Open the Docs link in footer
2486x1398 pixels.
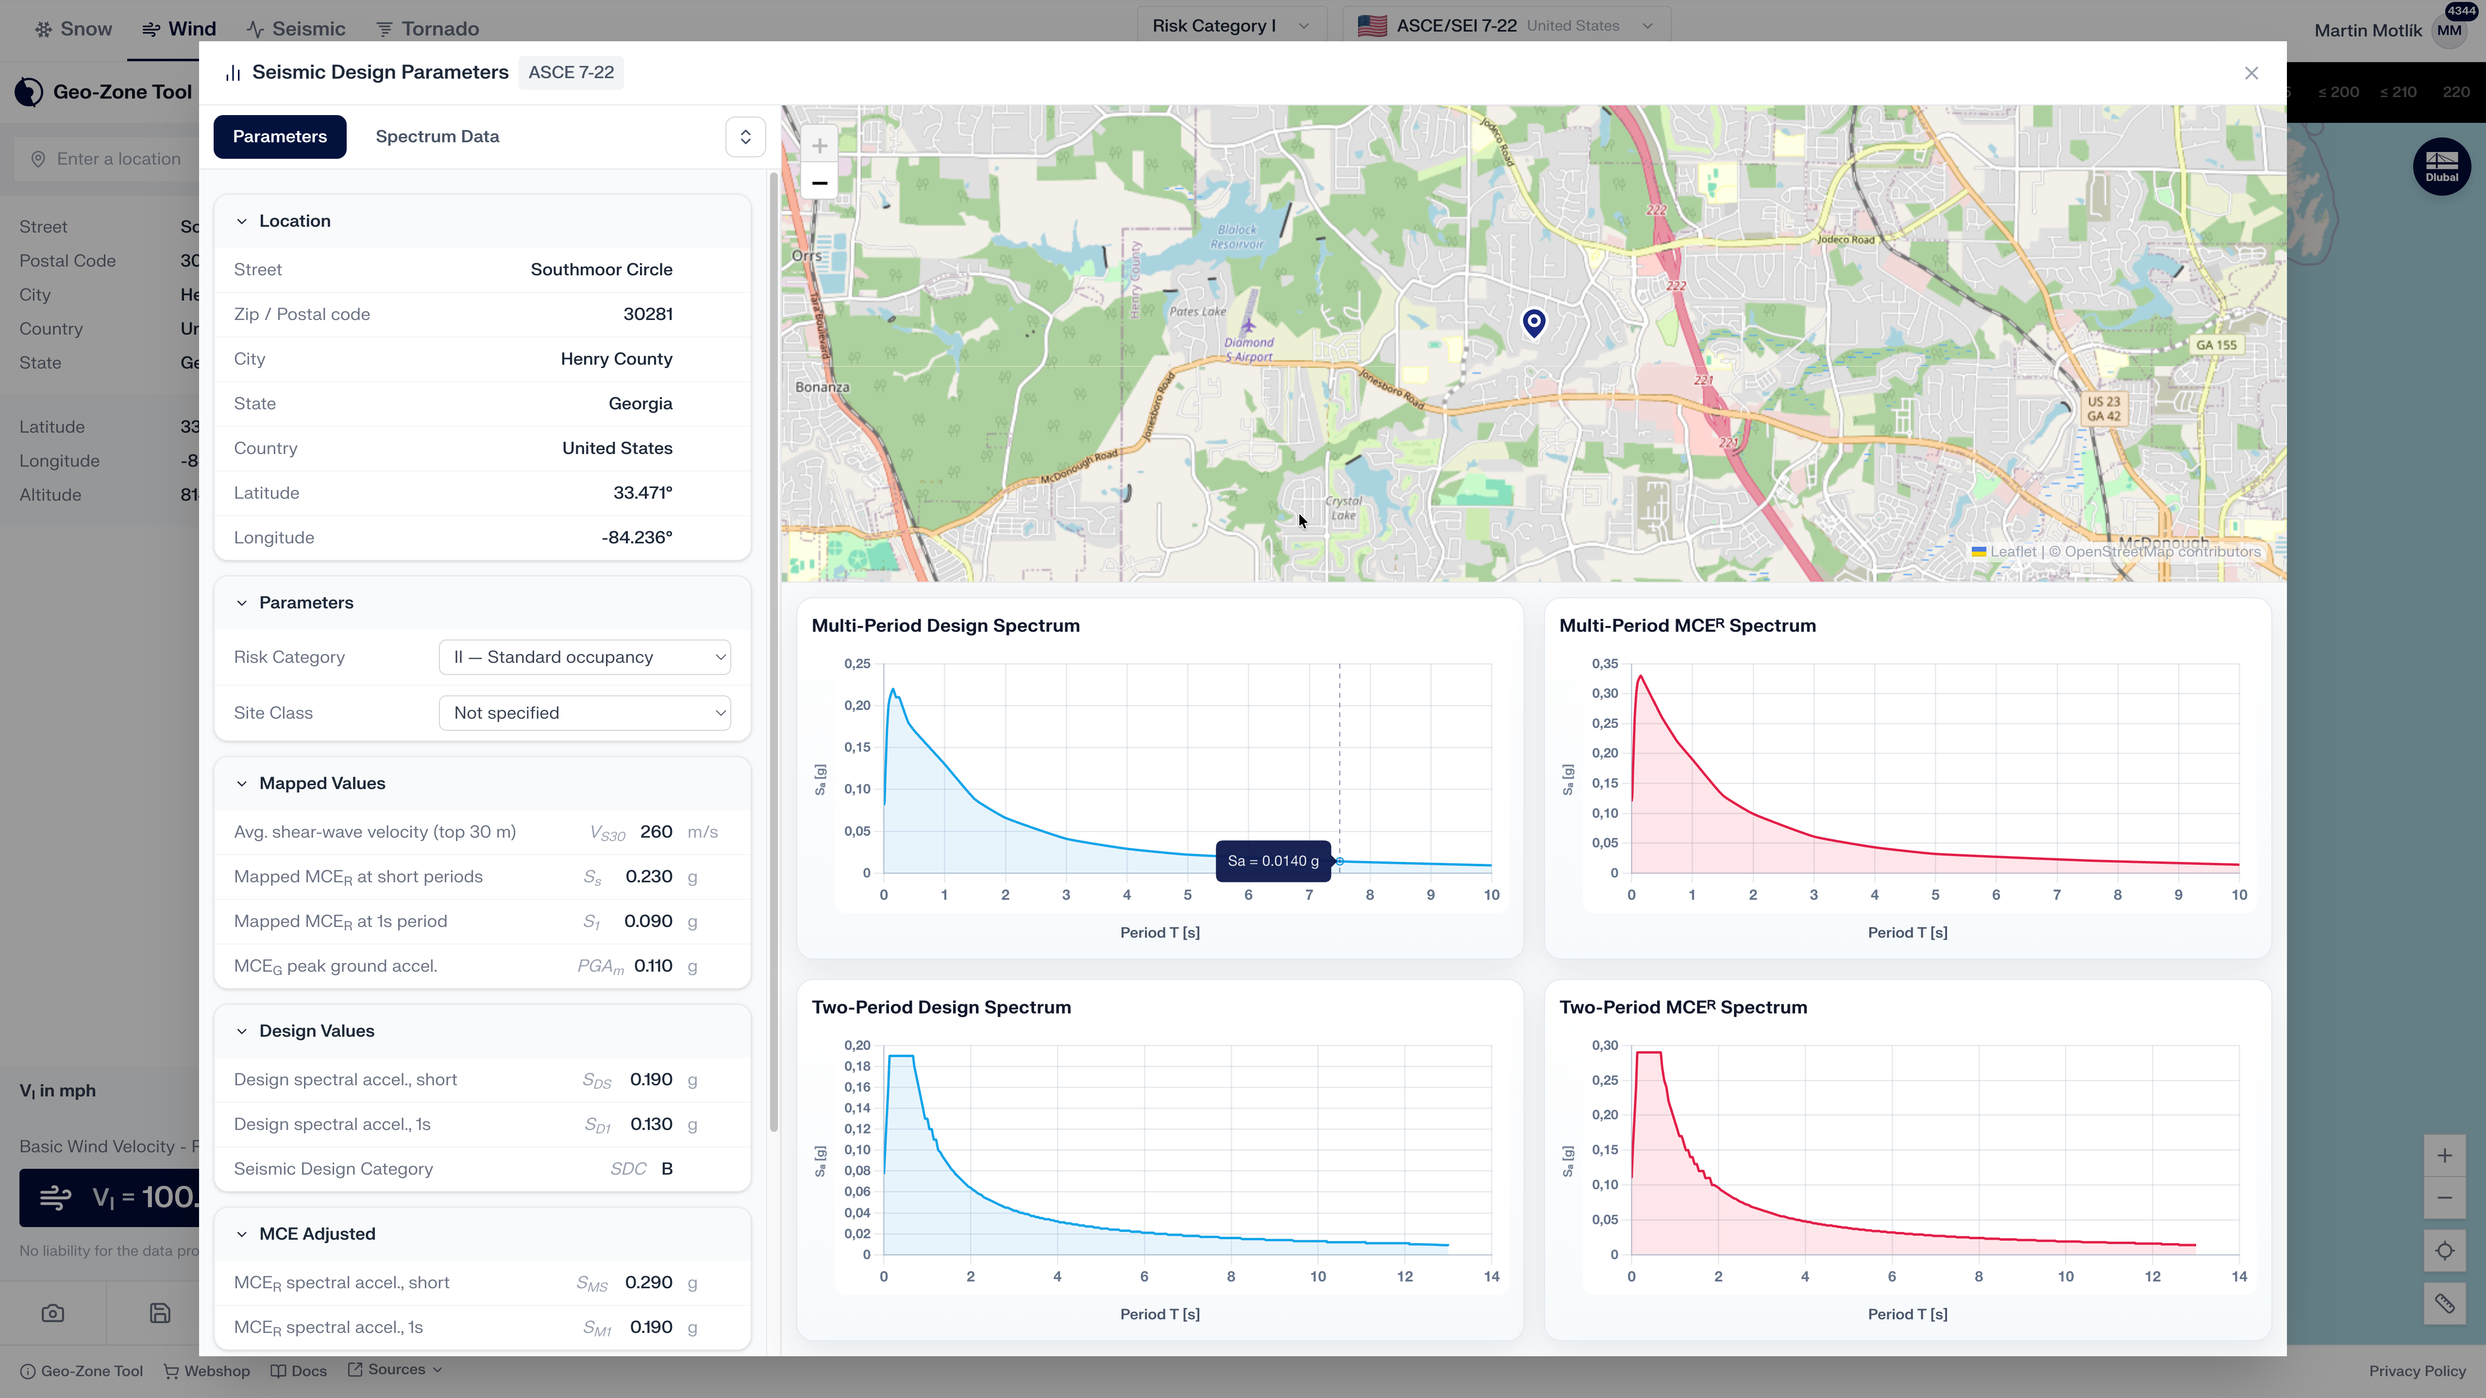point(299,1371)
